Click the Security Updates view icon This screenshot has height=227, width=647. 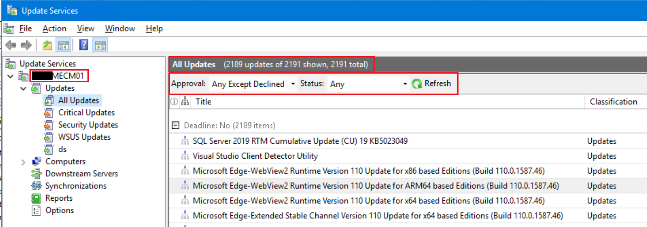tap(49, 125)
